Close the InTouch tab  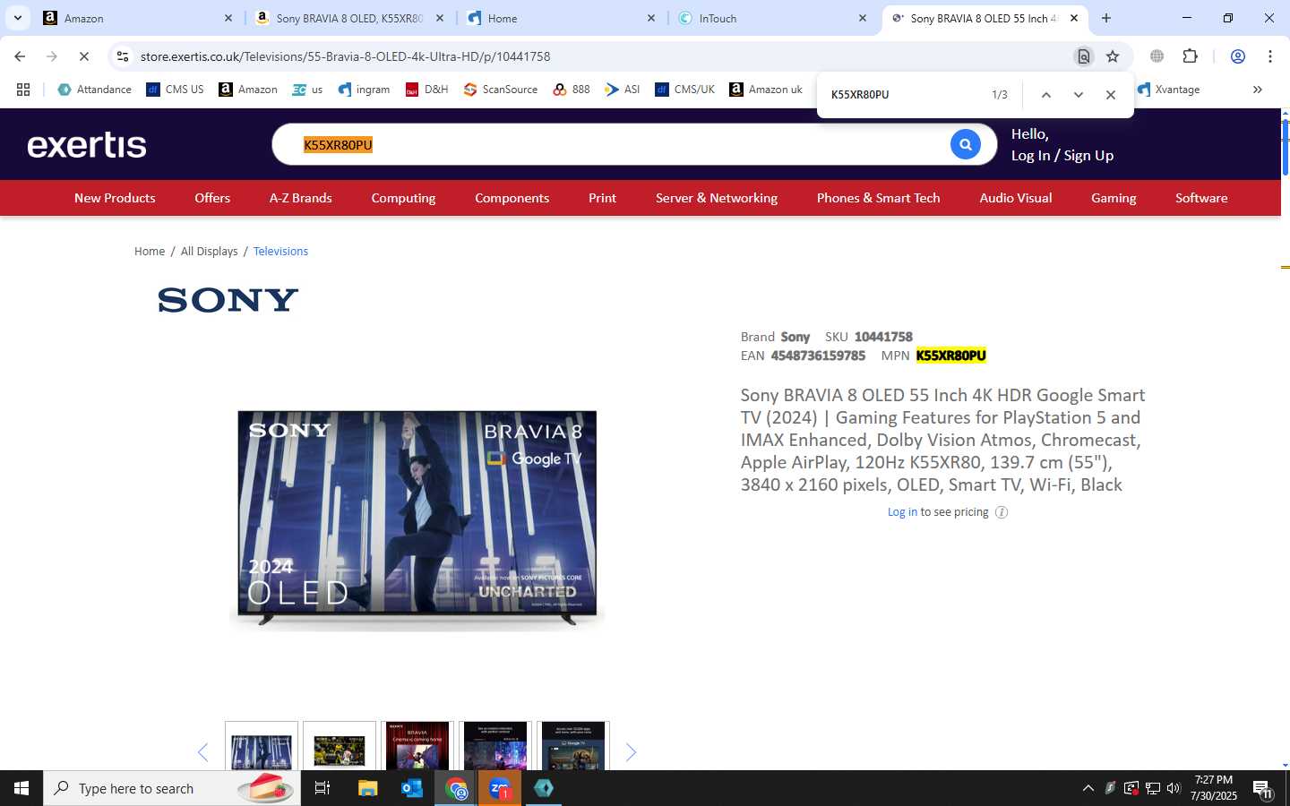863,18
